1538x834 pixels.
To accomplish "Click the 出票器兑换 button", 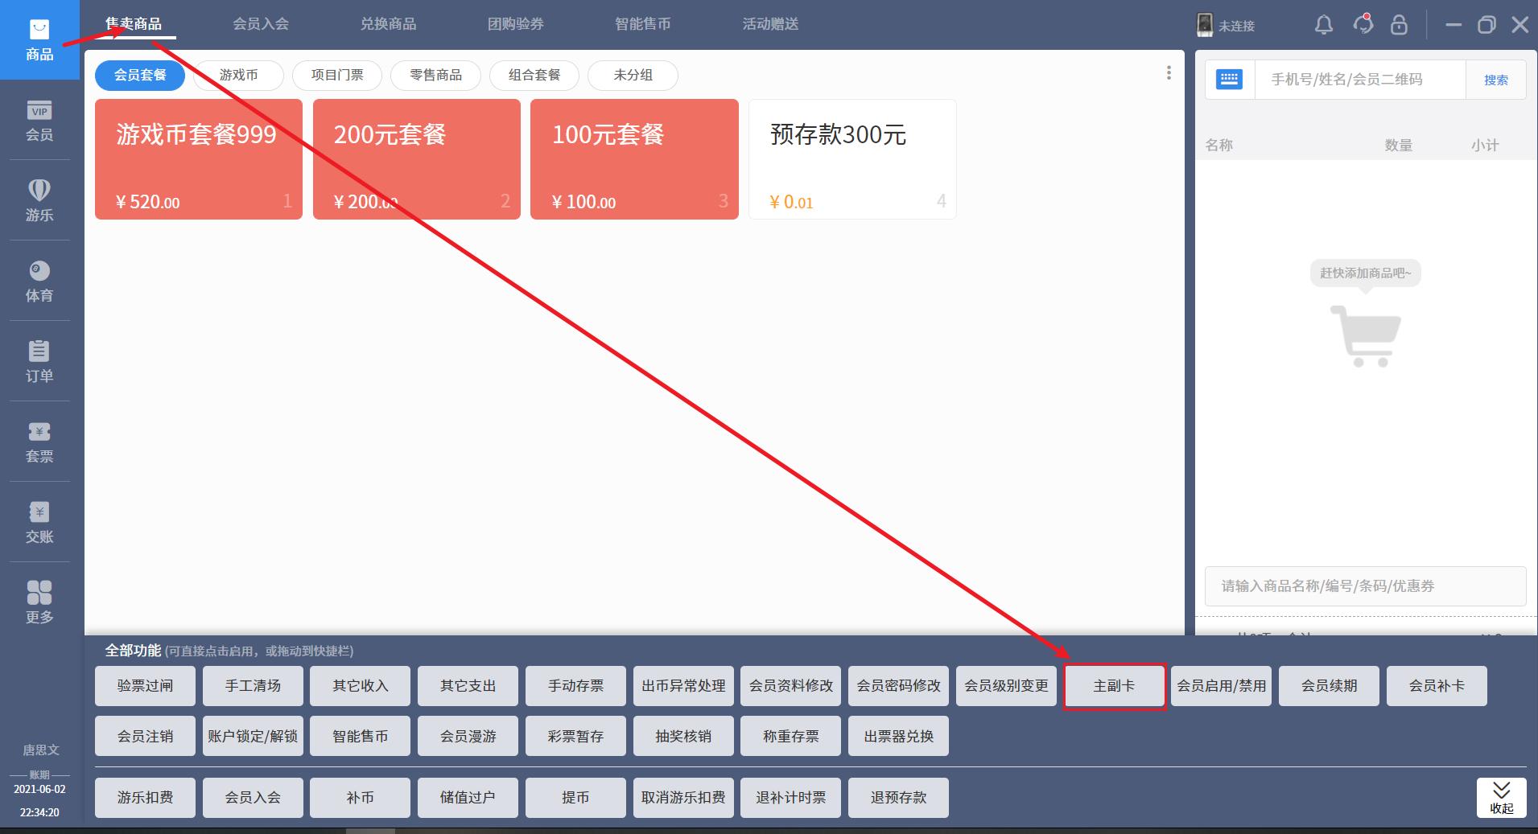I will pos(899,736).
